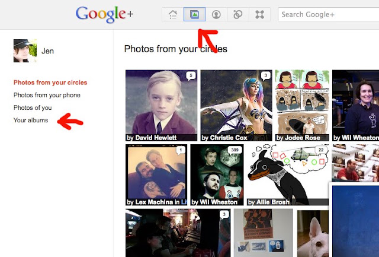Click the Jen profile name
Image resolution: width=379 pixels, height=257 pixels.
(x=47, y=51)
